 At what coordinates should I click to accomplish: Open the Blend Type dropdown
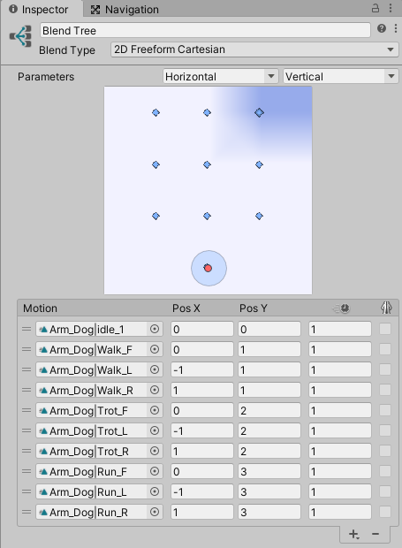coord(254,49)
